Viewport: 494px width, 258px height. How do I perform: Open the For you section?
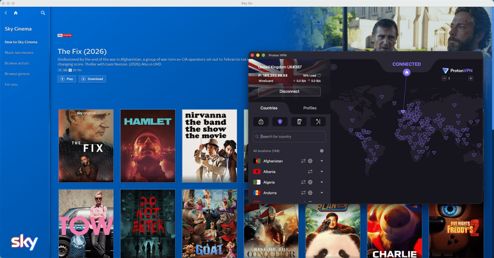point(11,84)
